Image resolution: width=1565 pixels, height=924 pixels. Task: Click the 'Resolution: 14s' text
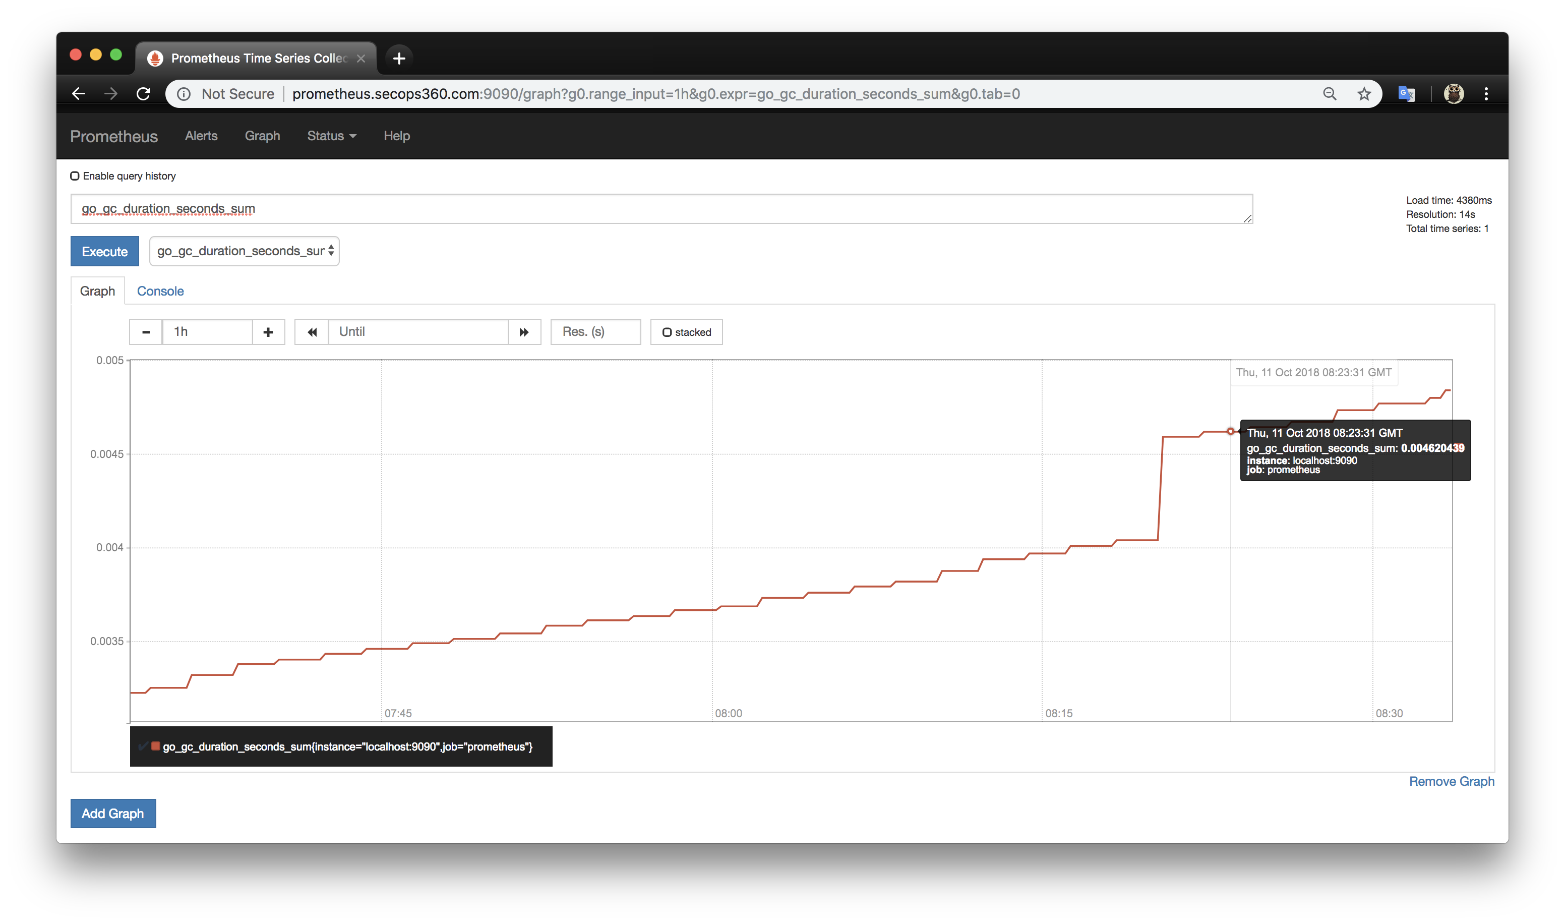(x=1440, y=215)
